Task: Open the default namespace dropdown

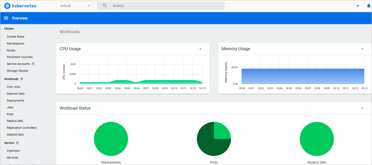Action: click(x=75, y=6)
